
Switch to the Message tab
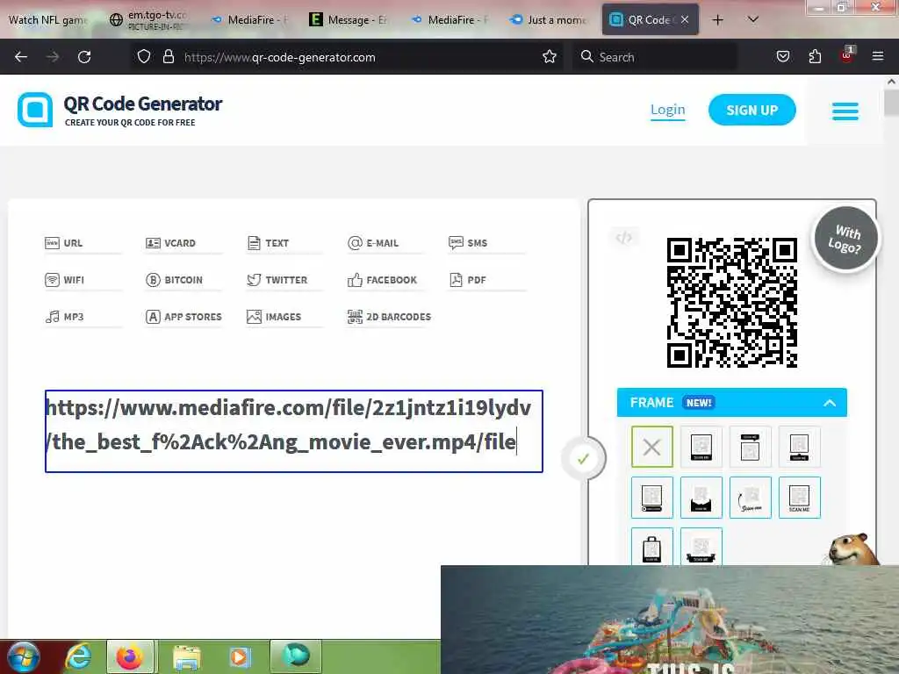349,20
